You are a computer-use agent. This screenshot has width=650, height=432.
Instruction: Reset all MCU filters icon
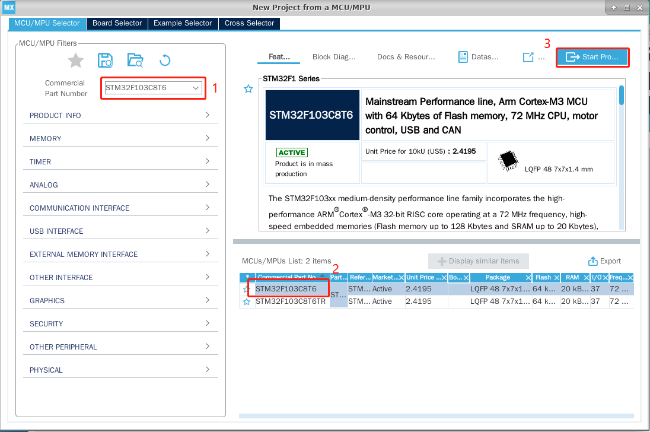pos(165,61)
